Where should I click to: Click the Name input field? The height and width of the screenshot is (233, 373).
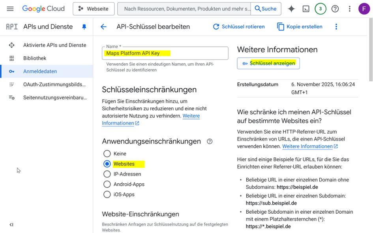(165, 53)
